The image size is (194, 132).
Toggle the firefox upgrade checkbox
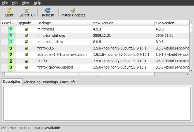click(26, 61)
